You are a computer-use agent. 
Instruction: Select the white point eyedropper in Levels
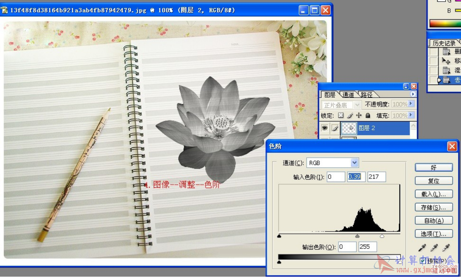click(446, 247)
